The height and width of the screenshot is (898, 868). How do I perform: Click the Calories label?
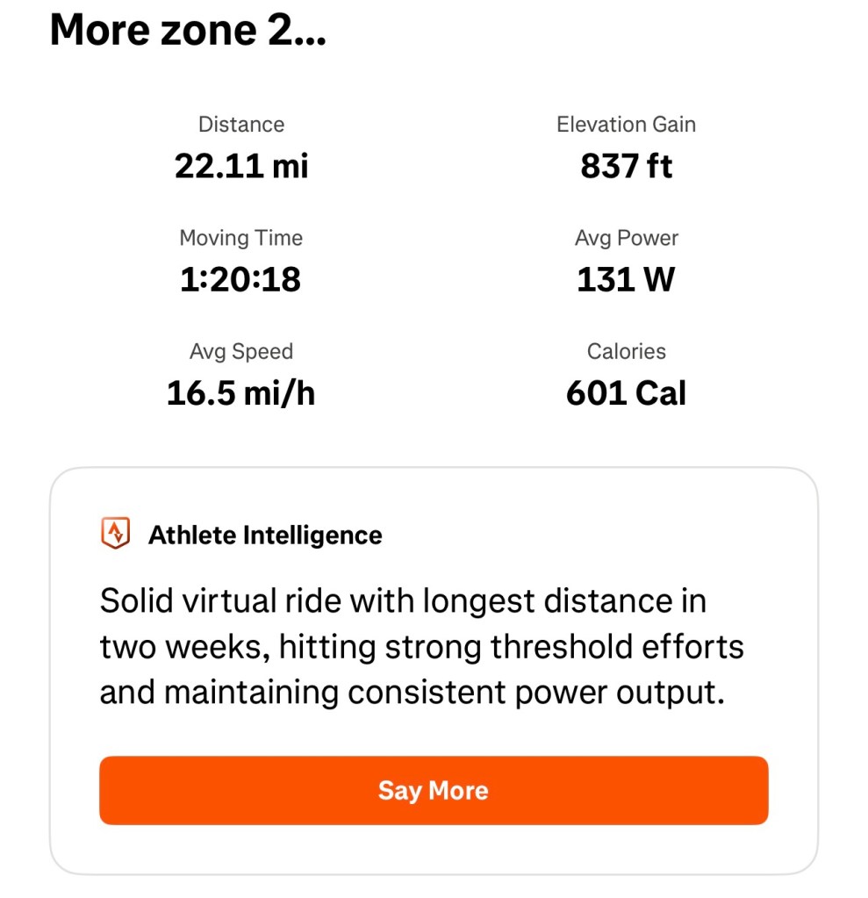pos(626,351)
